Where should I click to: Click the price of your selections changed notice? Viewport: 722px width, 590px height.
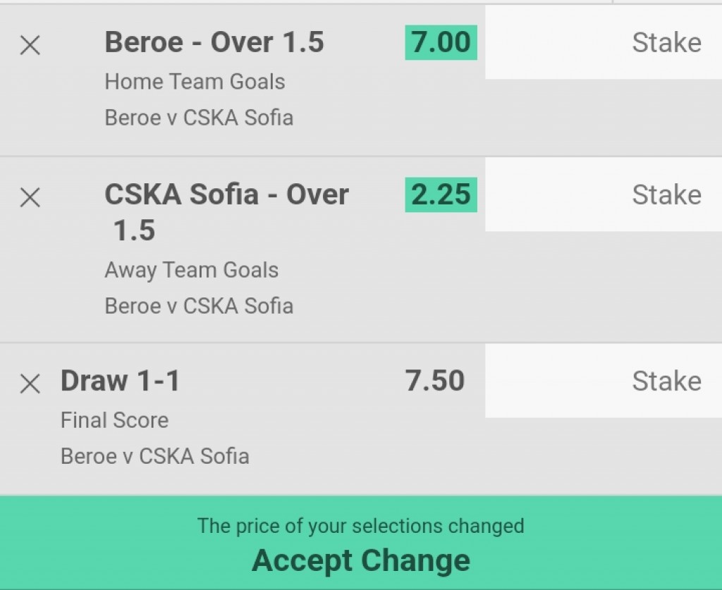[361, 526]
